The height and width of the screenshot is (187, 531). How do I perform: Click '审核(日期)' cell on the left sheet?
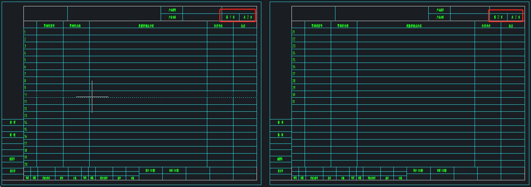(174, 171)
